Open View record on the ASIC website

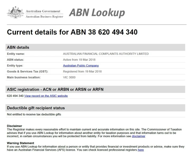point(46,96)
